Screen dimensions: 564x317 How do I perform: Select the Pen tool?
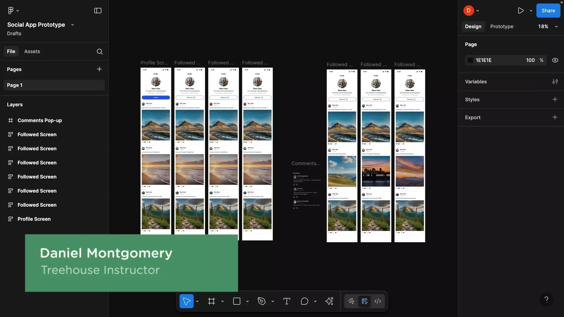click(261, 301)
